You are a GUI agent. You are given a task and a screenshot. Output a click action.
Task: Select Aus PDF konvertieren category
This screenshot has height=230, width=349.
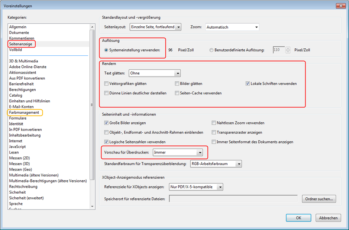[x=27, y=78]
